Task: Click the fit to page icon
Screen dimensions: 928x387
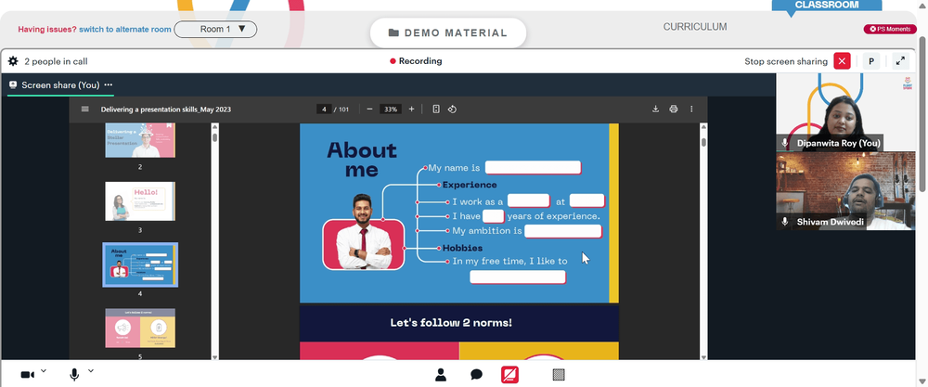Action: coord(436,109)
